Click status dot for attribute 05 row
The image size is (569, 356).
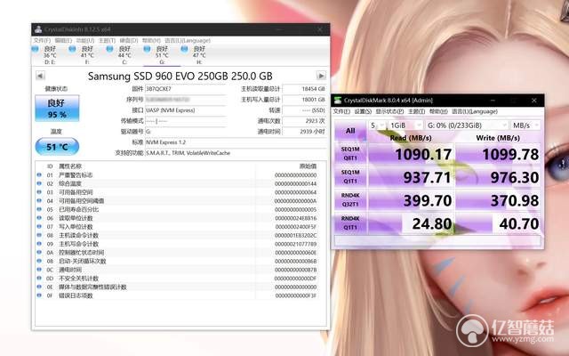39,209
